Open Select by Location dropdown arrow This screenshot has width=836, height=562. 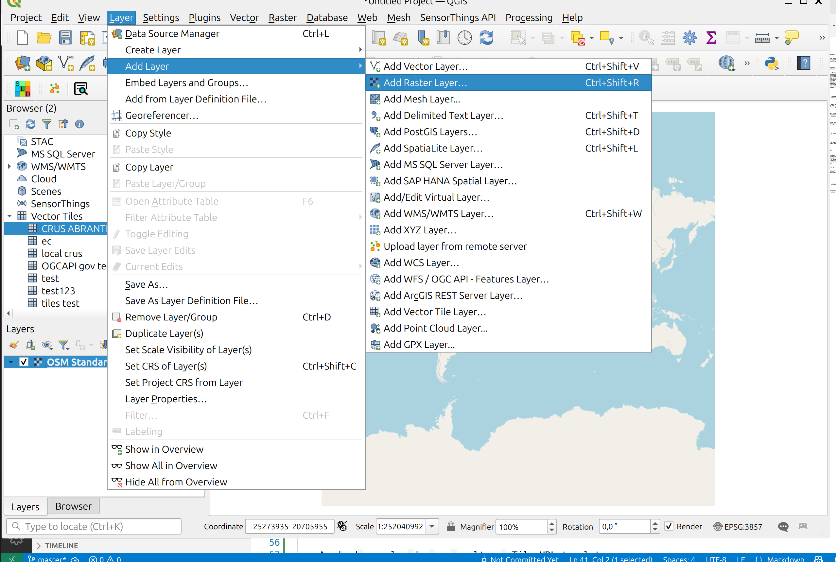click(x=621, y=38)
